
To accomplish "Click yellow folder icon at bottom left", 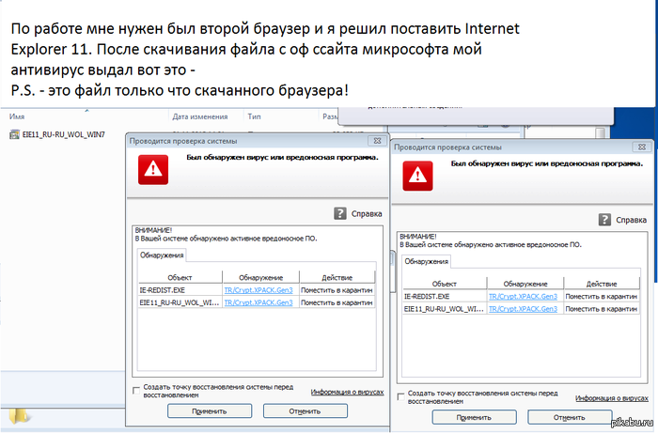I will (x=18, y=415).
